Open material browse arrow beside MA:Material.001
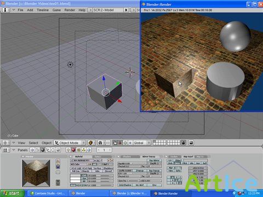 tap(72, 160)
